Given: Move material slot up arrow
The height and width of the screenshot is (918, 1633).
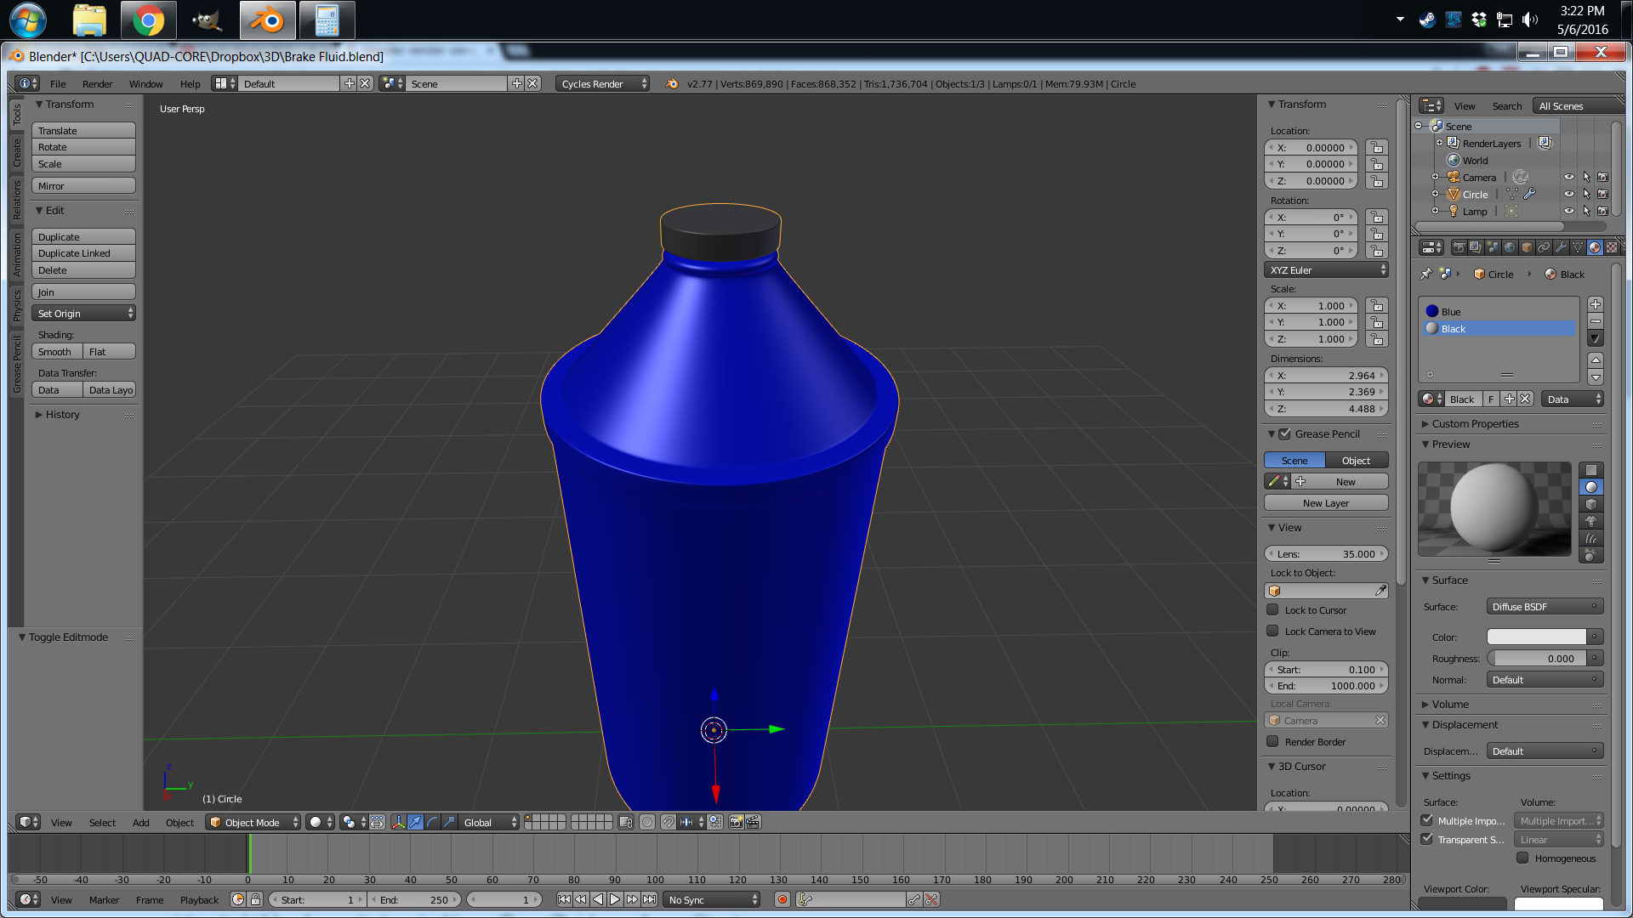Looking at the screenshot, I should pyautogui.click(x=1596, y=360).
